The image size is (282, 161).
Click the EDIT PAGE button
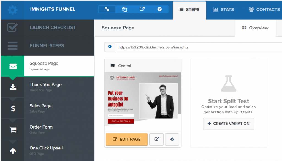click(x=127, y=139)
